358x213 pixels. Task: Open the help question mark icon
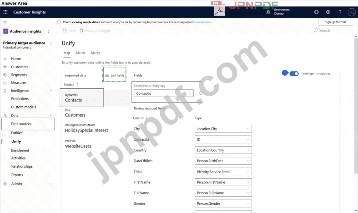340,12
